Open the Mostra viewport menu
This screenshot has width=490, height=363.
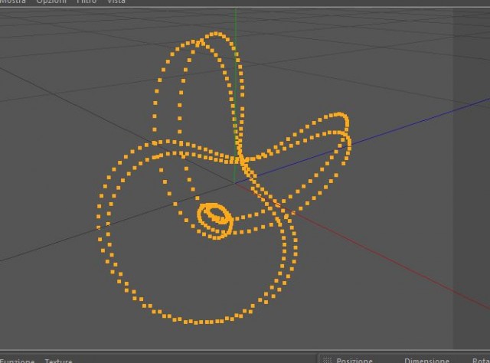coord(12,2)
